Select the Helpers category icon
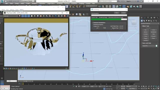The width and height of the screenshot is (160, 90). coord(151,21)
